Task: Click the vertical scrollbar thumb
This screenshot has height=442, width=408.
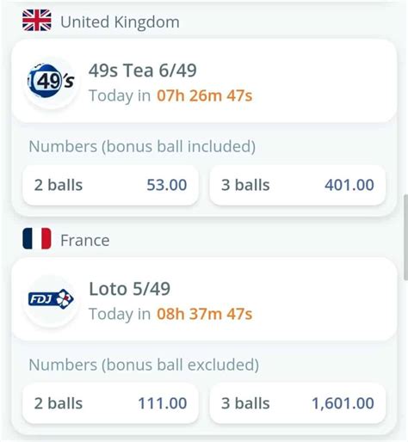Action: pos(405,237)
